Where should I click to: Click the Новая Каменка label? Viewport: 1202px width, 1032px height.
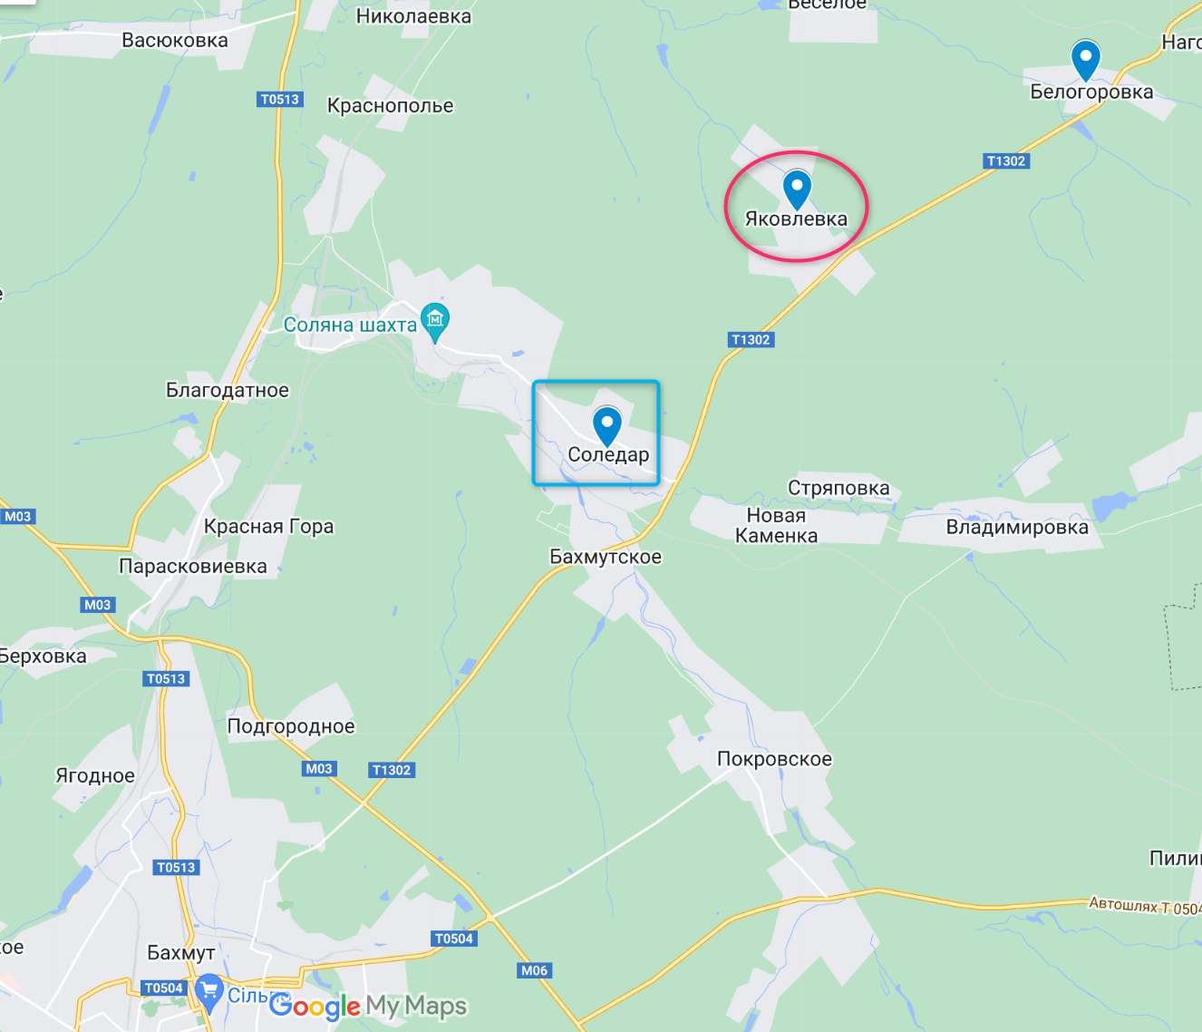pyautogui.click(x=776, y=525)
